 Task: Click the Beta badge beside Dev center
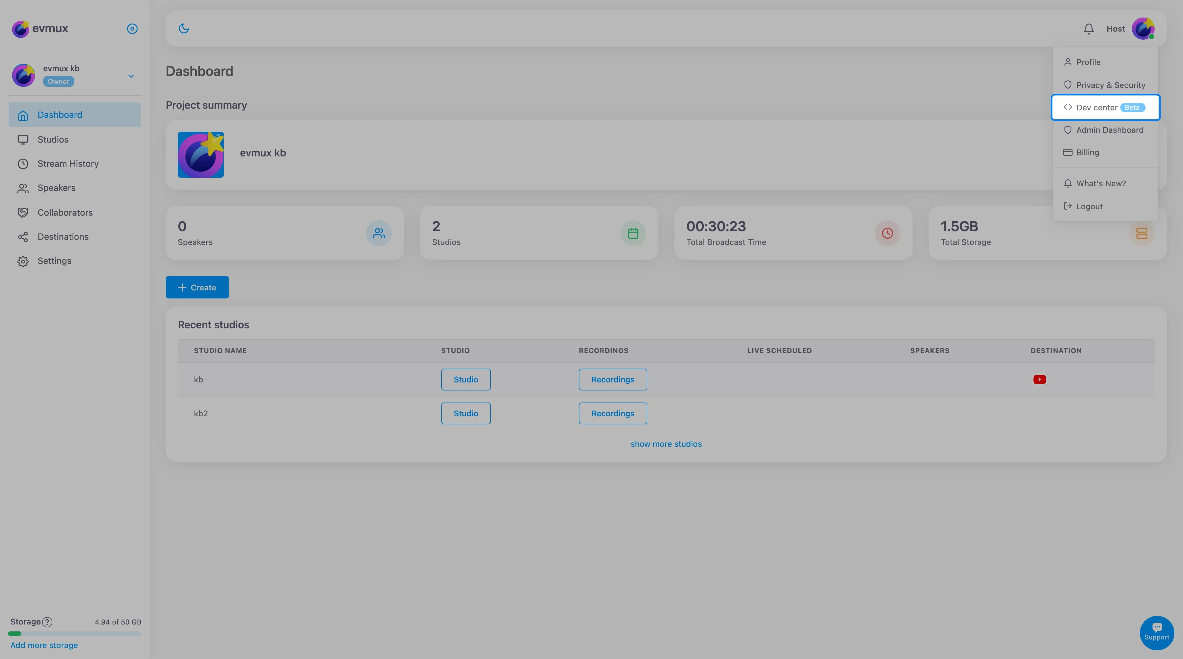[1132, 107]
